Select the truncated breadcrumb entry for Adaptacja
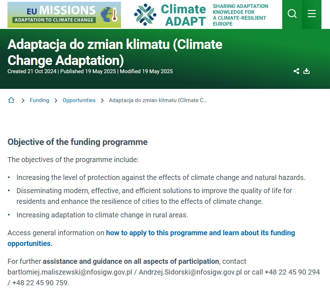Screen dimensions: 330x297 (x=158, y=100)
